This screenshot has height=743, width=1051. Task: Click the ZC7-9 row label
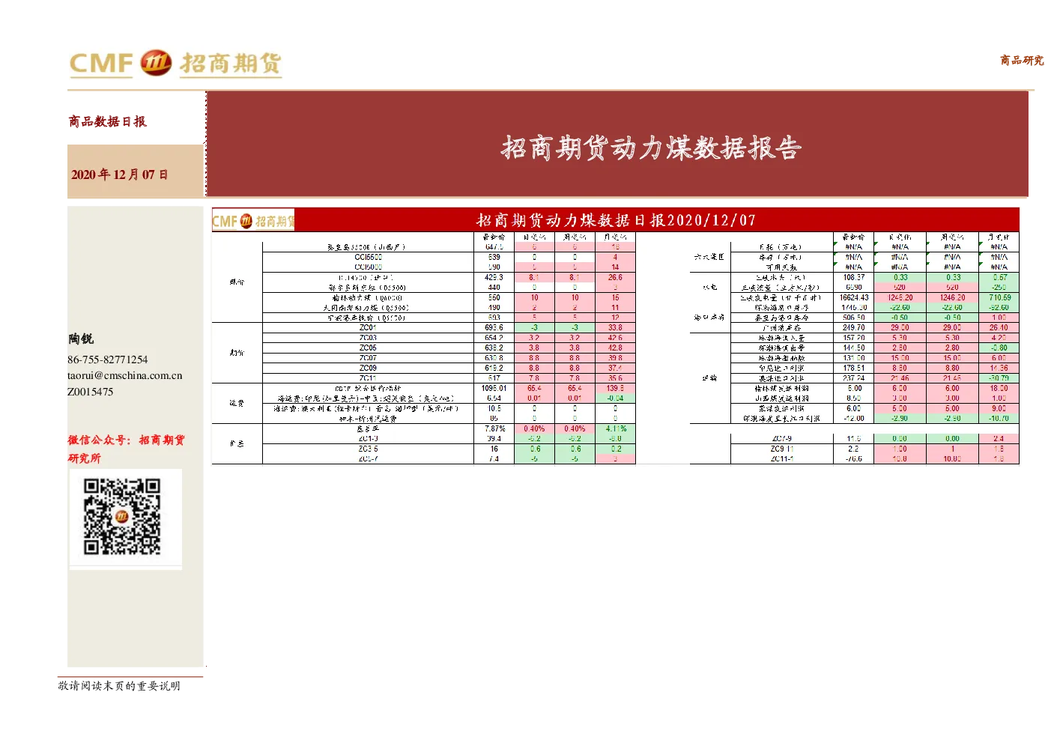coord(781,438)
